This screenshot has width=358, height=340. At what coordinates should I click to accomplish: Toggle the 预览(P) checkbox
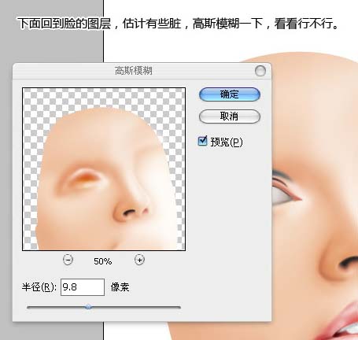click(202, 141)
